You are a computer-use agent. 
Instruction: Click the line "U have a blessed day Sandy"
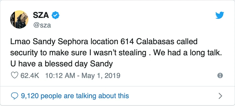click(x=61, y=64)
